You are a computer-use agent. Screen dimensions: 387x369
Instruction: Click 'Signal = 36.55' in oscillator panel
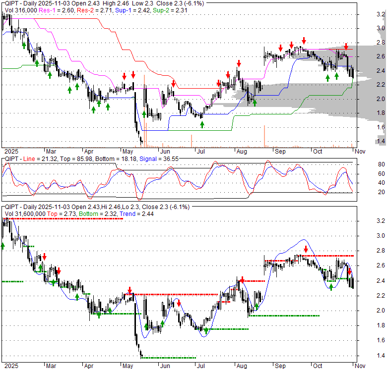(x=159, y=159)
